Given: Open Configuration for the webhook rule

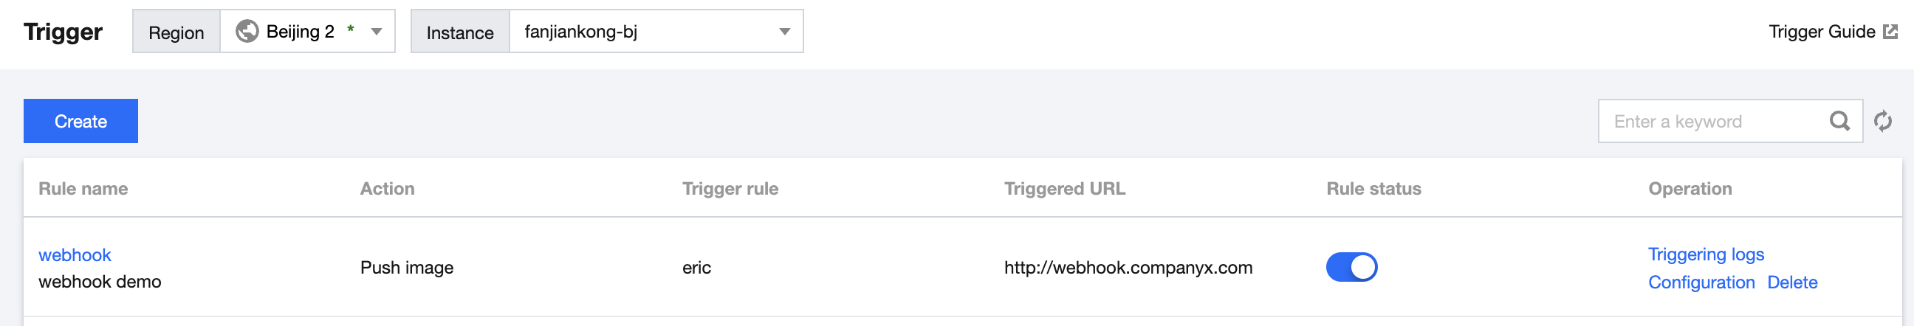Looking at the screenshot, I should (1701, 282).
